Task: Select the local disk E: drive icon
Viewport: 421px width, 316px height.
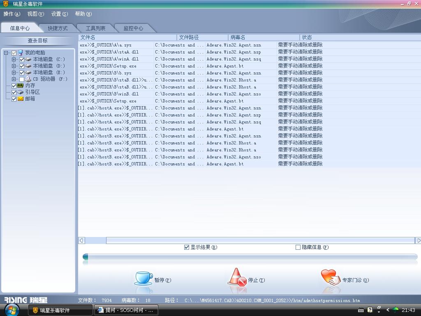Action: (28, 72)
